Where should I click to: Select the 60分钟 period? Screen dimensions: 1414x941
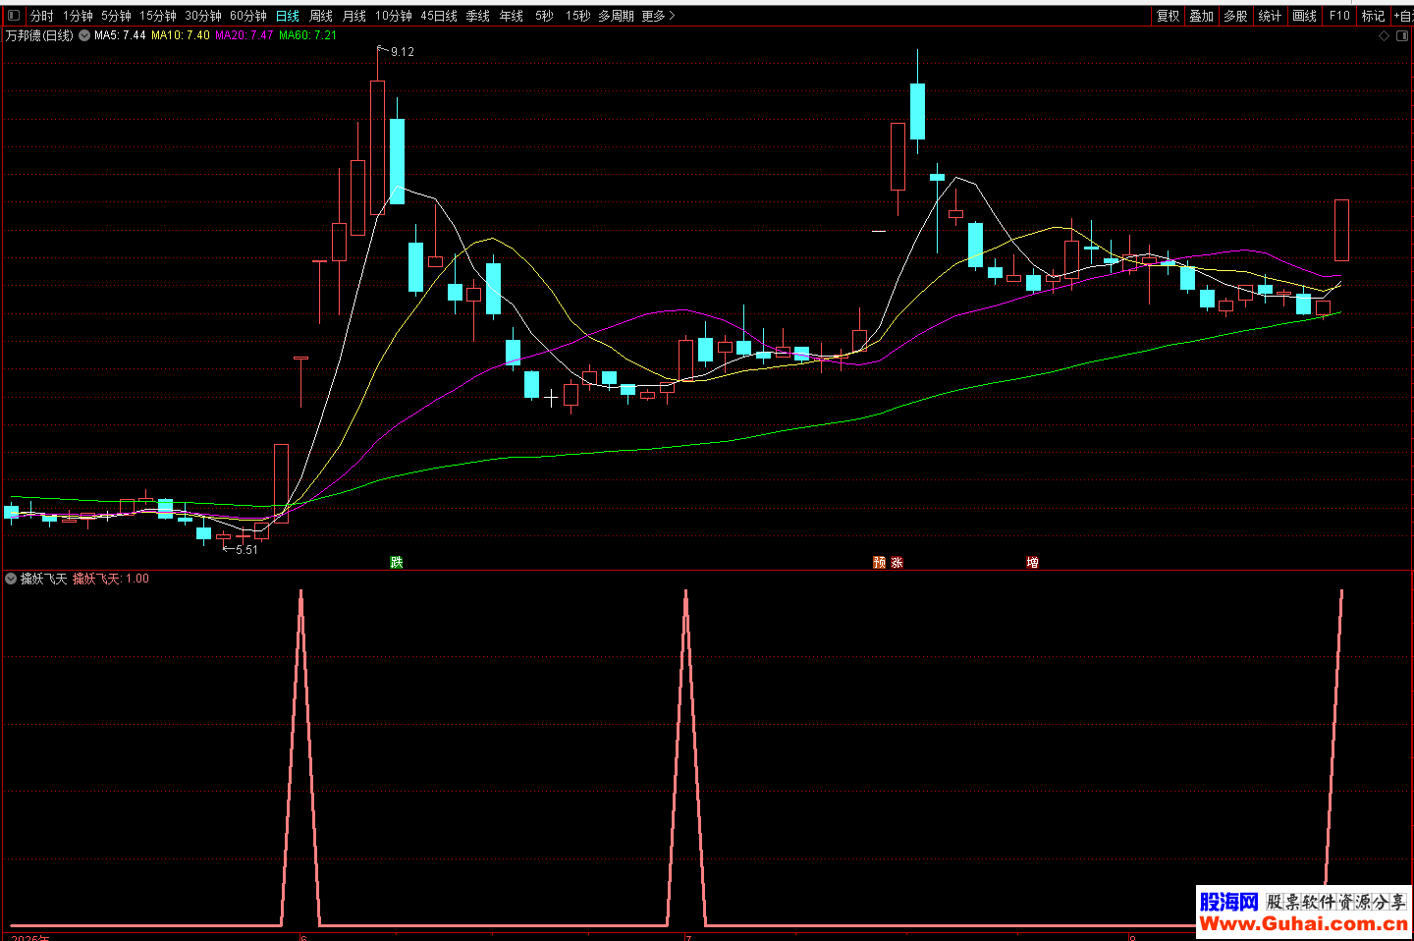point(248,16)
